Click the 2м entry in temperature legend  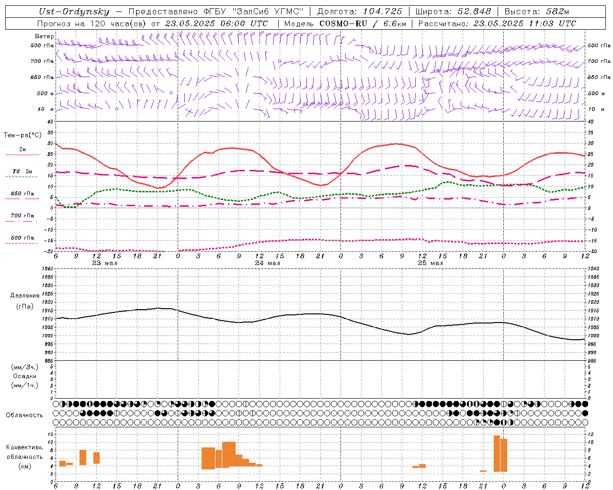pos(23,149)
